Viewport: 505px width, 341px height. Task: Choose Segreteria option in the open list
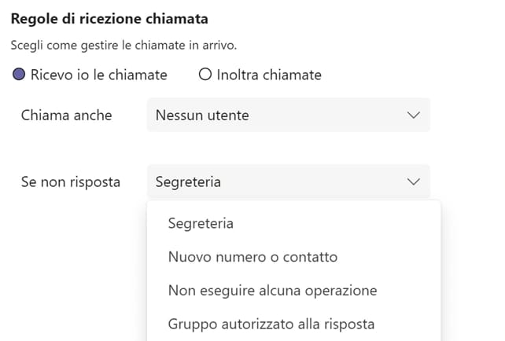tap(201, 223)
